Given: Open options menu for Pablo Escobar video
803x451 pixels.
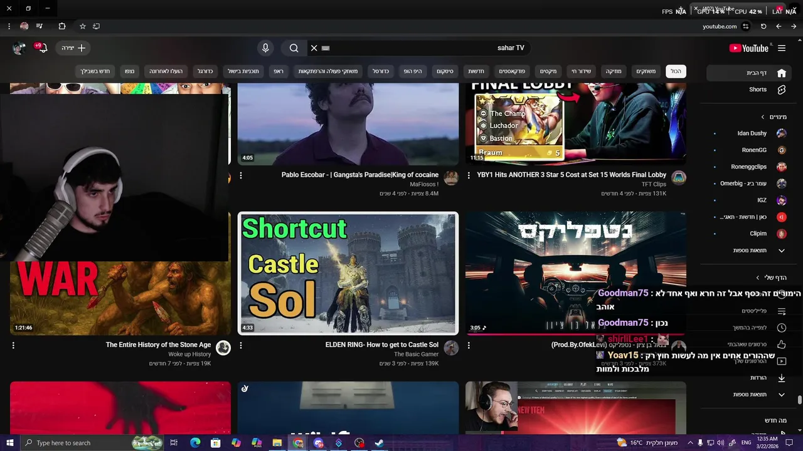Looking at the screenshot, I should point(241,176).
